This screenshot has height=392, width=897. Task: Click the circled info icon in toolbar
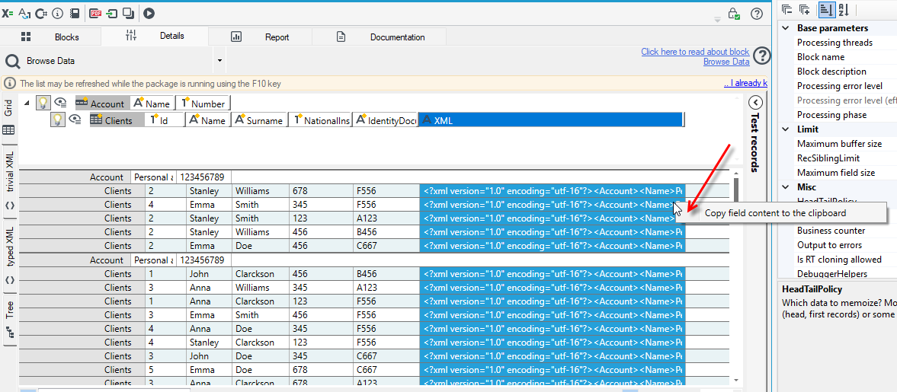57,13
